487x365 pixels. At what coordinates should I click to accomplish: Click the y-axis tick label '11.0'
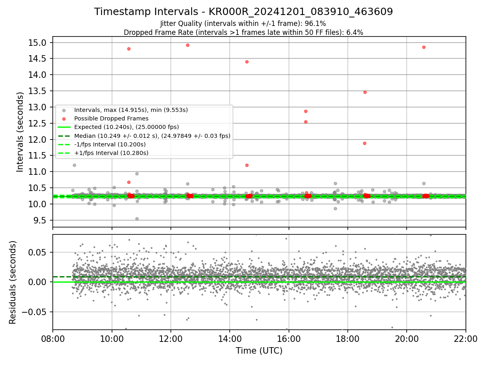point(38,172)
